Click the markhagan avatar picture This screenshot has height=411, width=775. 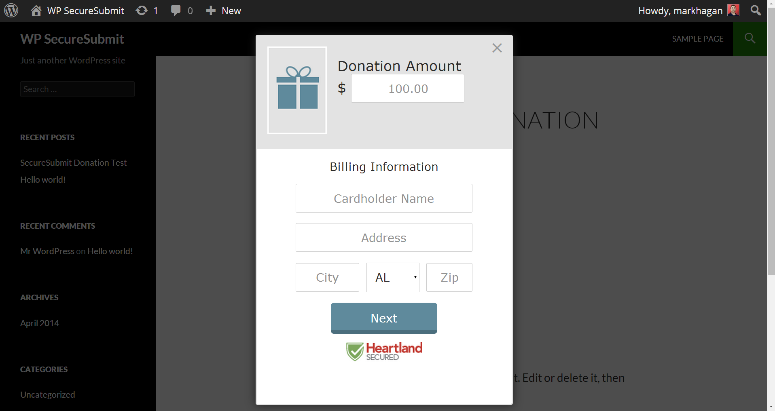click(x=733, y=11)
